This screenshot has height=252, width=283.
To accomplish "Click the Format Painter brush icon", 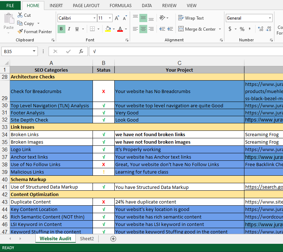I will tap(20, 32).
